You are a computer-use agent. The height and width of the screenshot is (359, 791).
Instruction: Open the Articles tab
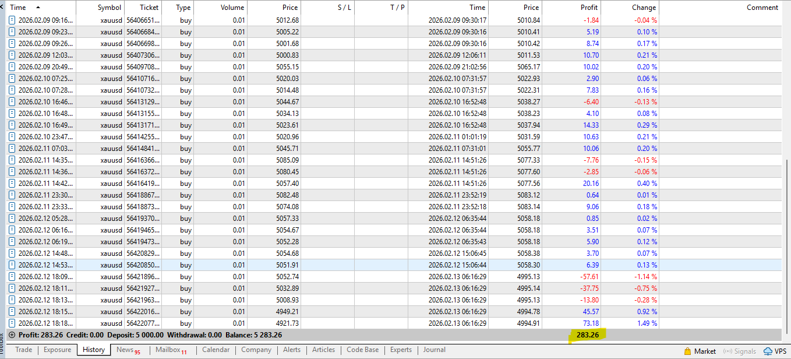323,350
